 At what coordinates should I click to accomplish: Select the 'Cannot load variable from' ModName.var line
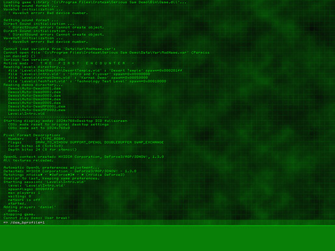[x=60, y=49]
